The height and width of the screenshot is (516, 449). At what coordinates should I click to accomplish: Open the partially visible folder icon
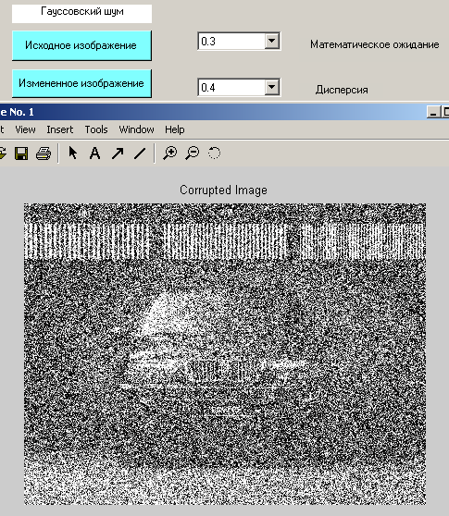coord(3,154)
